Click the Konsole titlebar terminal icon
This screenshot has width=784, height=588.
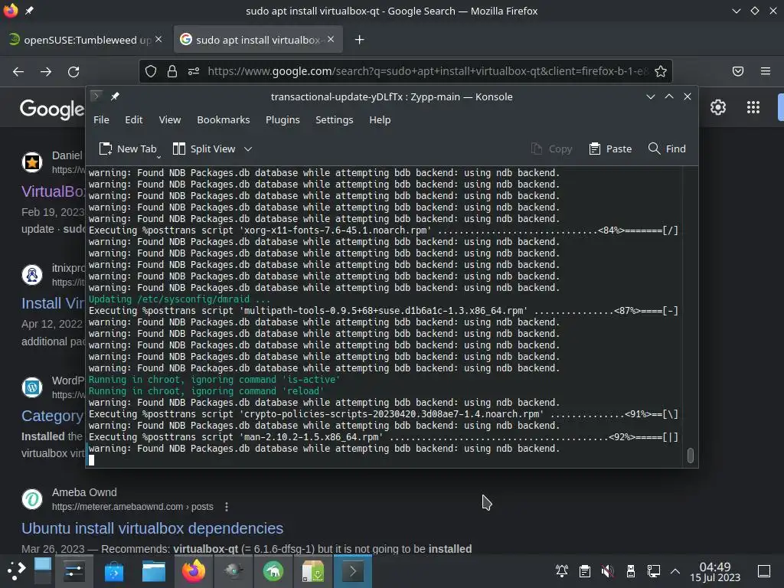point(96,96)
